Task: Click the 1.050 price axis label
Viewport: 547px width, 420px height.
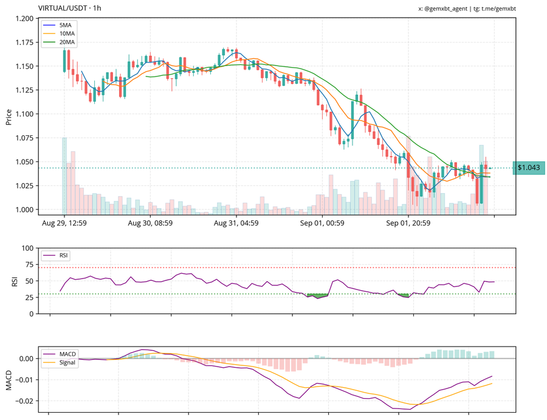Action: point(24,162)
